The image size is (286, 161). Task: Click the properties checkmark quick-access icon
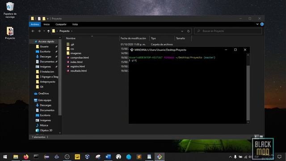[x=39, y=19]
